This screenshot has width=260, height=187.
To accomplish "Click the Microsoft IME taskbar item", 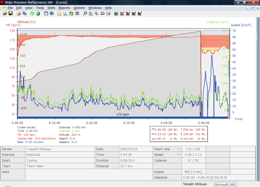I will [x=225, y=185].
